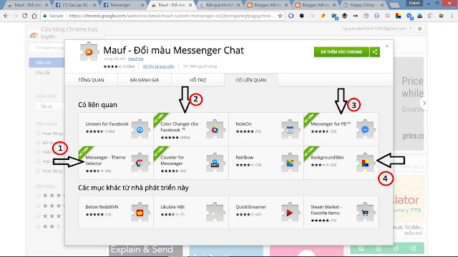Reload the page
Viewport: 458px width, 257px height.
[x=24, y=16]
